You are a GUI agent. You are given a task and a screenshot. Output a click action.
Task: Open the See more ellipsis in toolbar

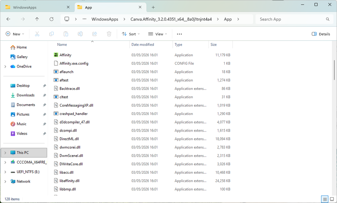179,34
